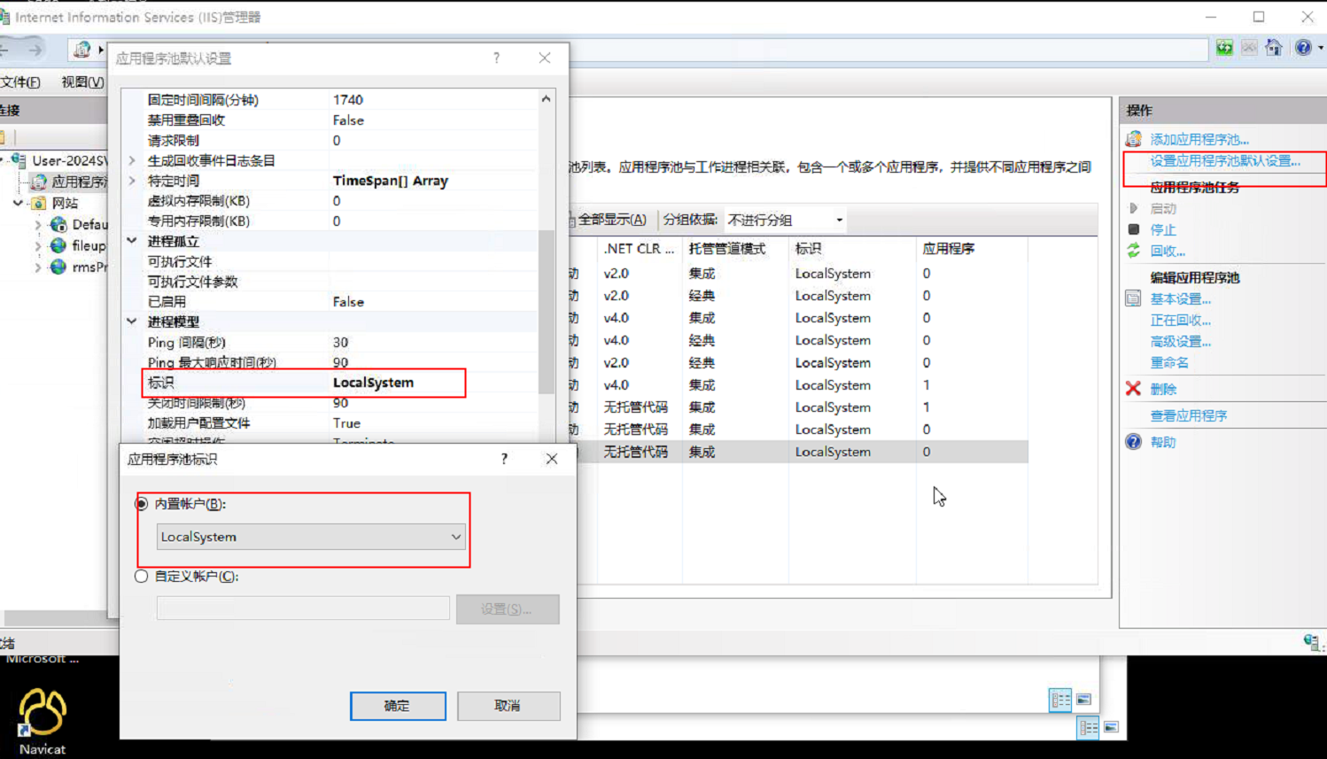Viewport: 1327px width, 759px height.
Task: Click the toolbar home icon
Action: pyautogui.click(x=1274, y=48)
